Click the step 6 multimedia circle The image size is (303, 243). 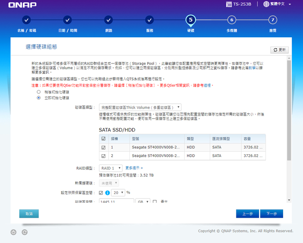(x=231, y=20)
